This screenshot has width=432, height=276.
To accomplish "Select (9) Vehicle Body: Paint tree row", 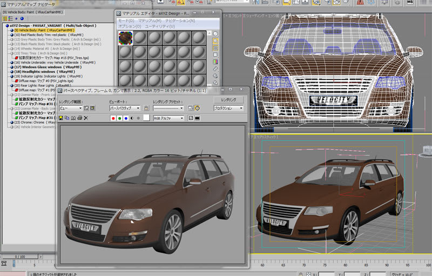I will (x=44, y=30).
